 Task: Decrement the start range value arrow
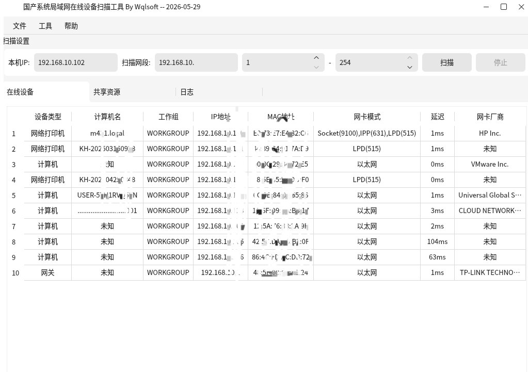(316, 67)
